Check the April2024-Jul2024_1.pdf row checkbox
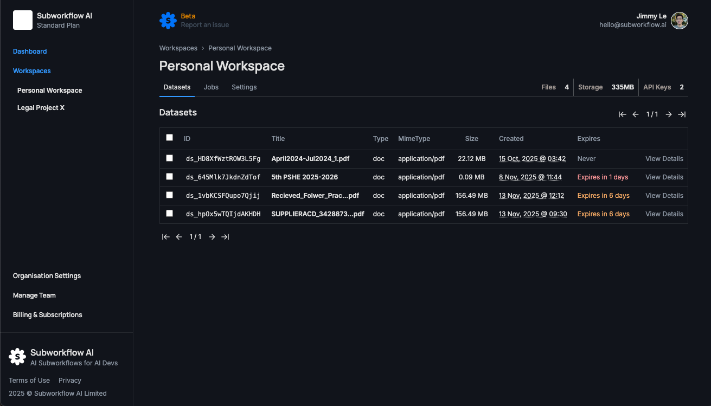The width and height of the screenshot is (711, 406). point(169,158)
